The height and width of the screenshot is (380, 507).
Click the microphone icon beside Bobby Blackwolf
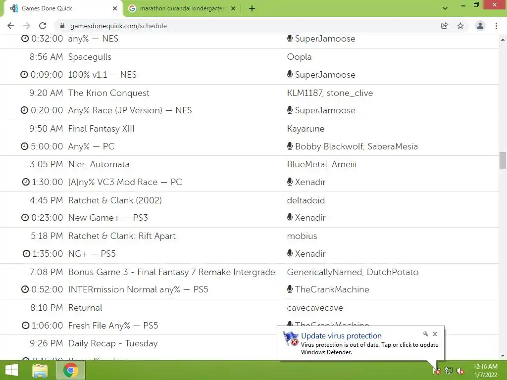coord(290,146)
